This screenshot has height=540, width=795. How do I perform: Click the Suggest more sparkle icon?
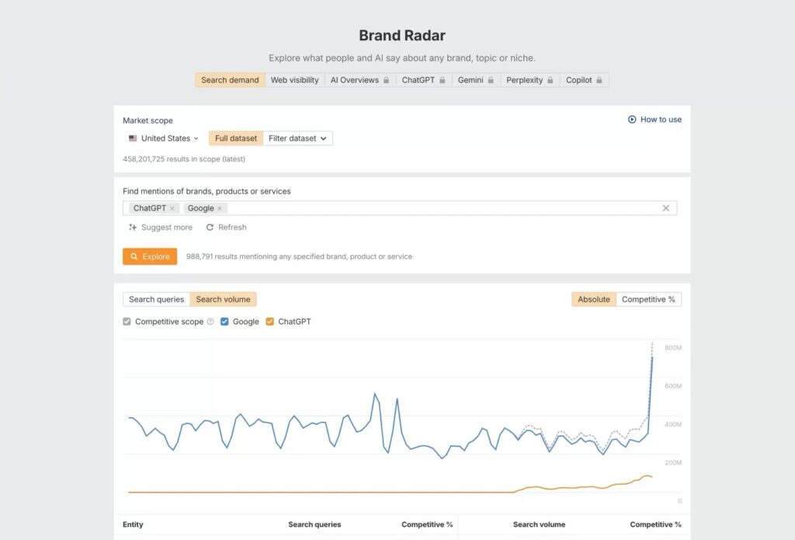133,227
